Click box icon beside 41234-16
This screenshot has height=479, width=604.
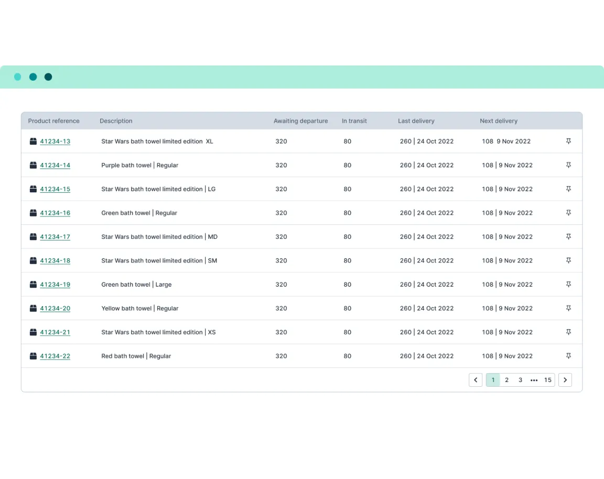click(x=33, y=213)
